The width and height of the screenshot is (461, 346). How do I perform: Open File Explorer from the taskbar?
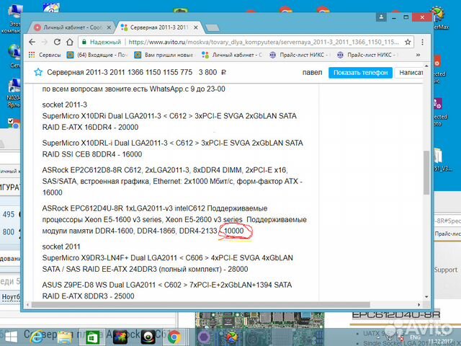tap(65, 337)
